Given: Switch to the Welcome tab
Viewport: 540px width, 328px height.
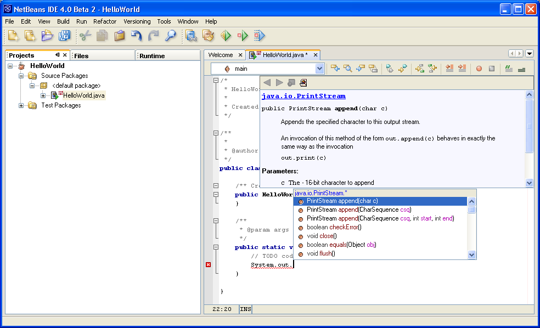Looking at the screenshot, I should (x=221, y=55).
